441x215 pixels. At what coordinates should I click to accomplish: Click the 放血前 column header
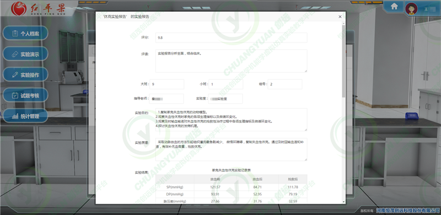click(215, 179)
